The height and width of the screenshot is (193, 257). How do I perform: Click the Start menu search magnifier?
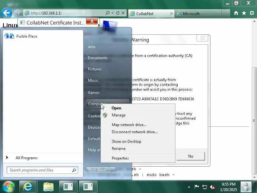[x=74, y=170]
